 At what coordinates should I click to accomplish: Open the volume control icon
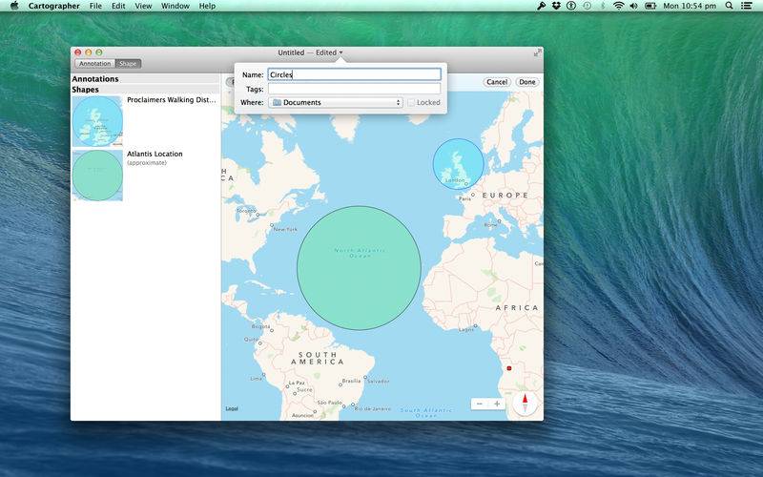pos(633,6)
